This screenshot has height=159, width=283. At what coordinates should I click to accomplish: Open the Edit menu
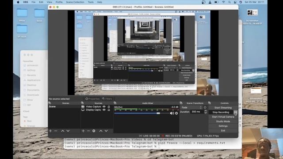(x=41, y=2)
